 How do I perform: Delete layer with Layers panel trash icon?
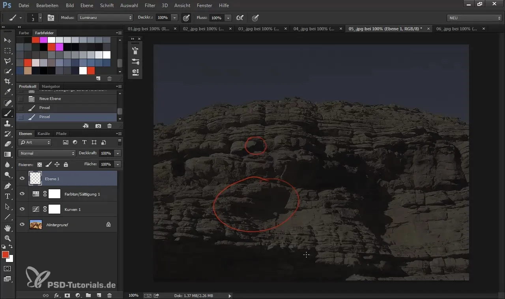(110, 295)
